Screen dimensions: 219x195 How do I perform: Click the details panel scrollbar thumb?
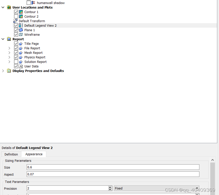click(x=212, y=179)
